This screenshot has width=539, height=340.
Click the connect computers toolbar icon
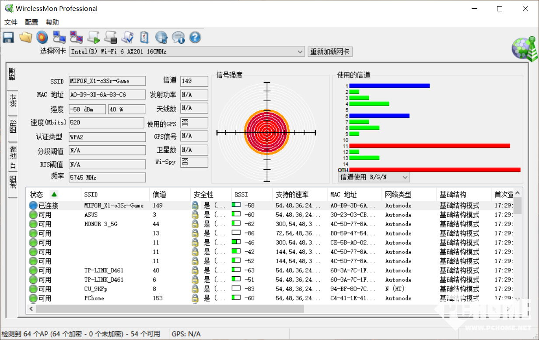pyautogui.click(x=59, y=38)
